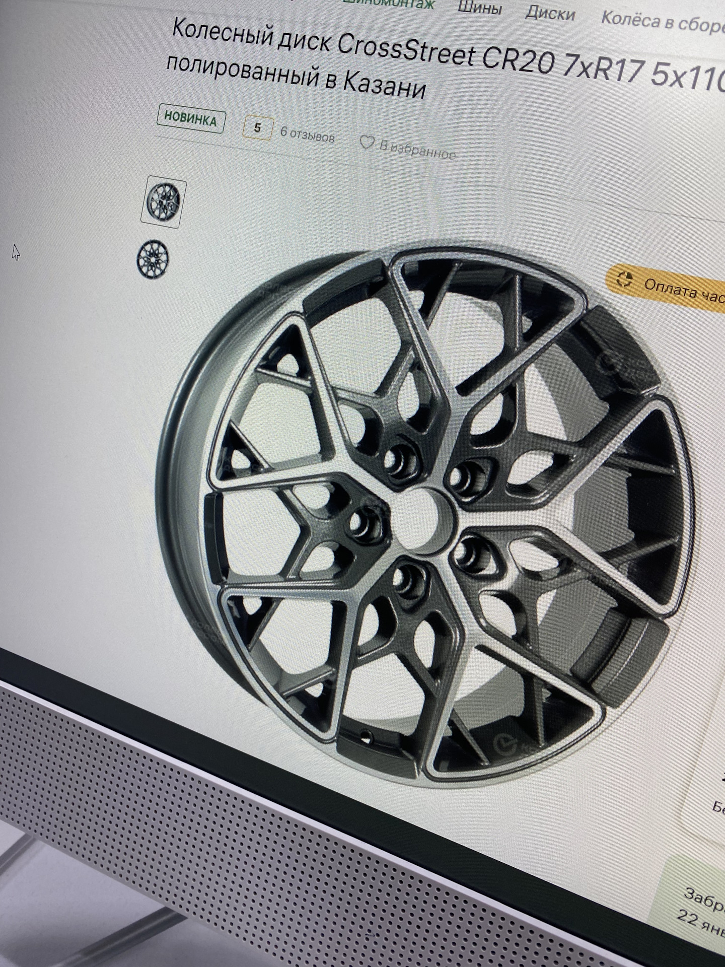The width and height of the screenshot is (725, 967).
Task: Open the Шины menu item
Action: tap(480, 8)
